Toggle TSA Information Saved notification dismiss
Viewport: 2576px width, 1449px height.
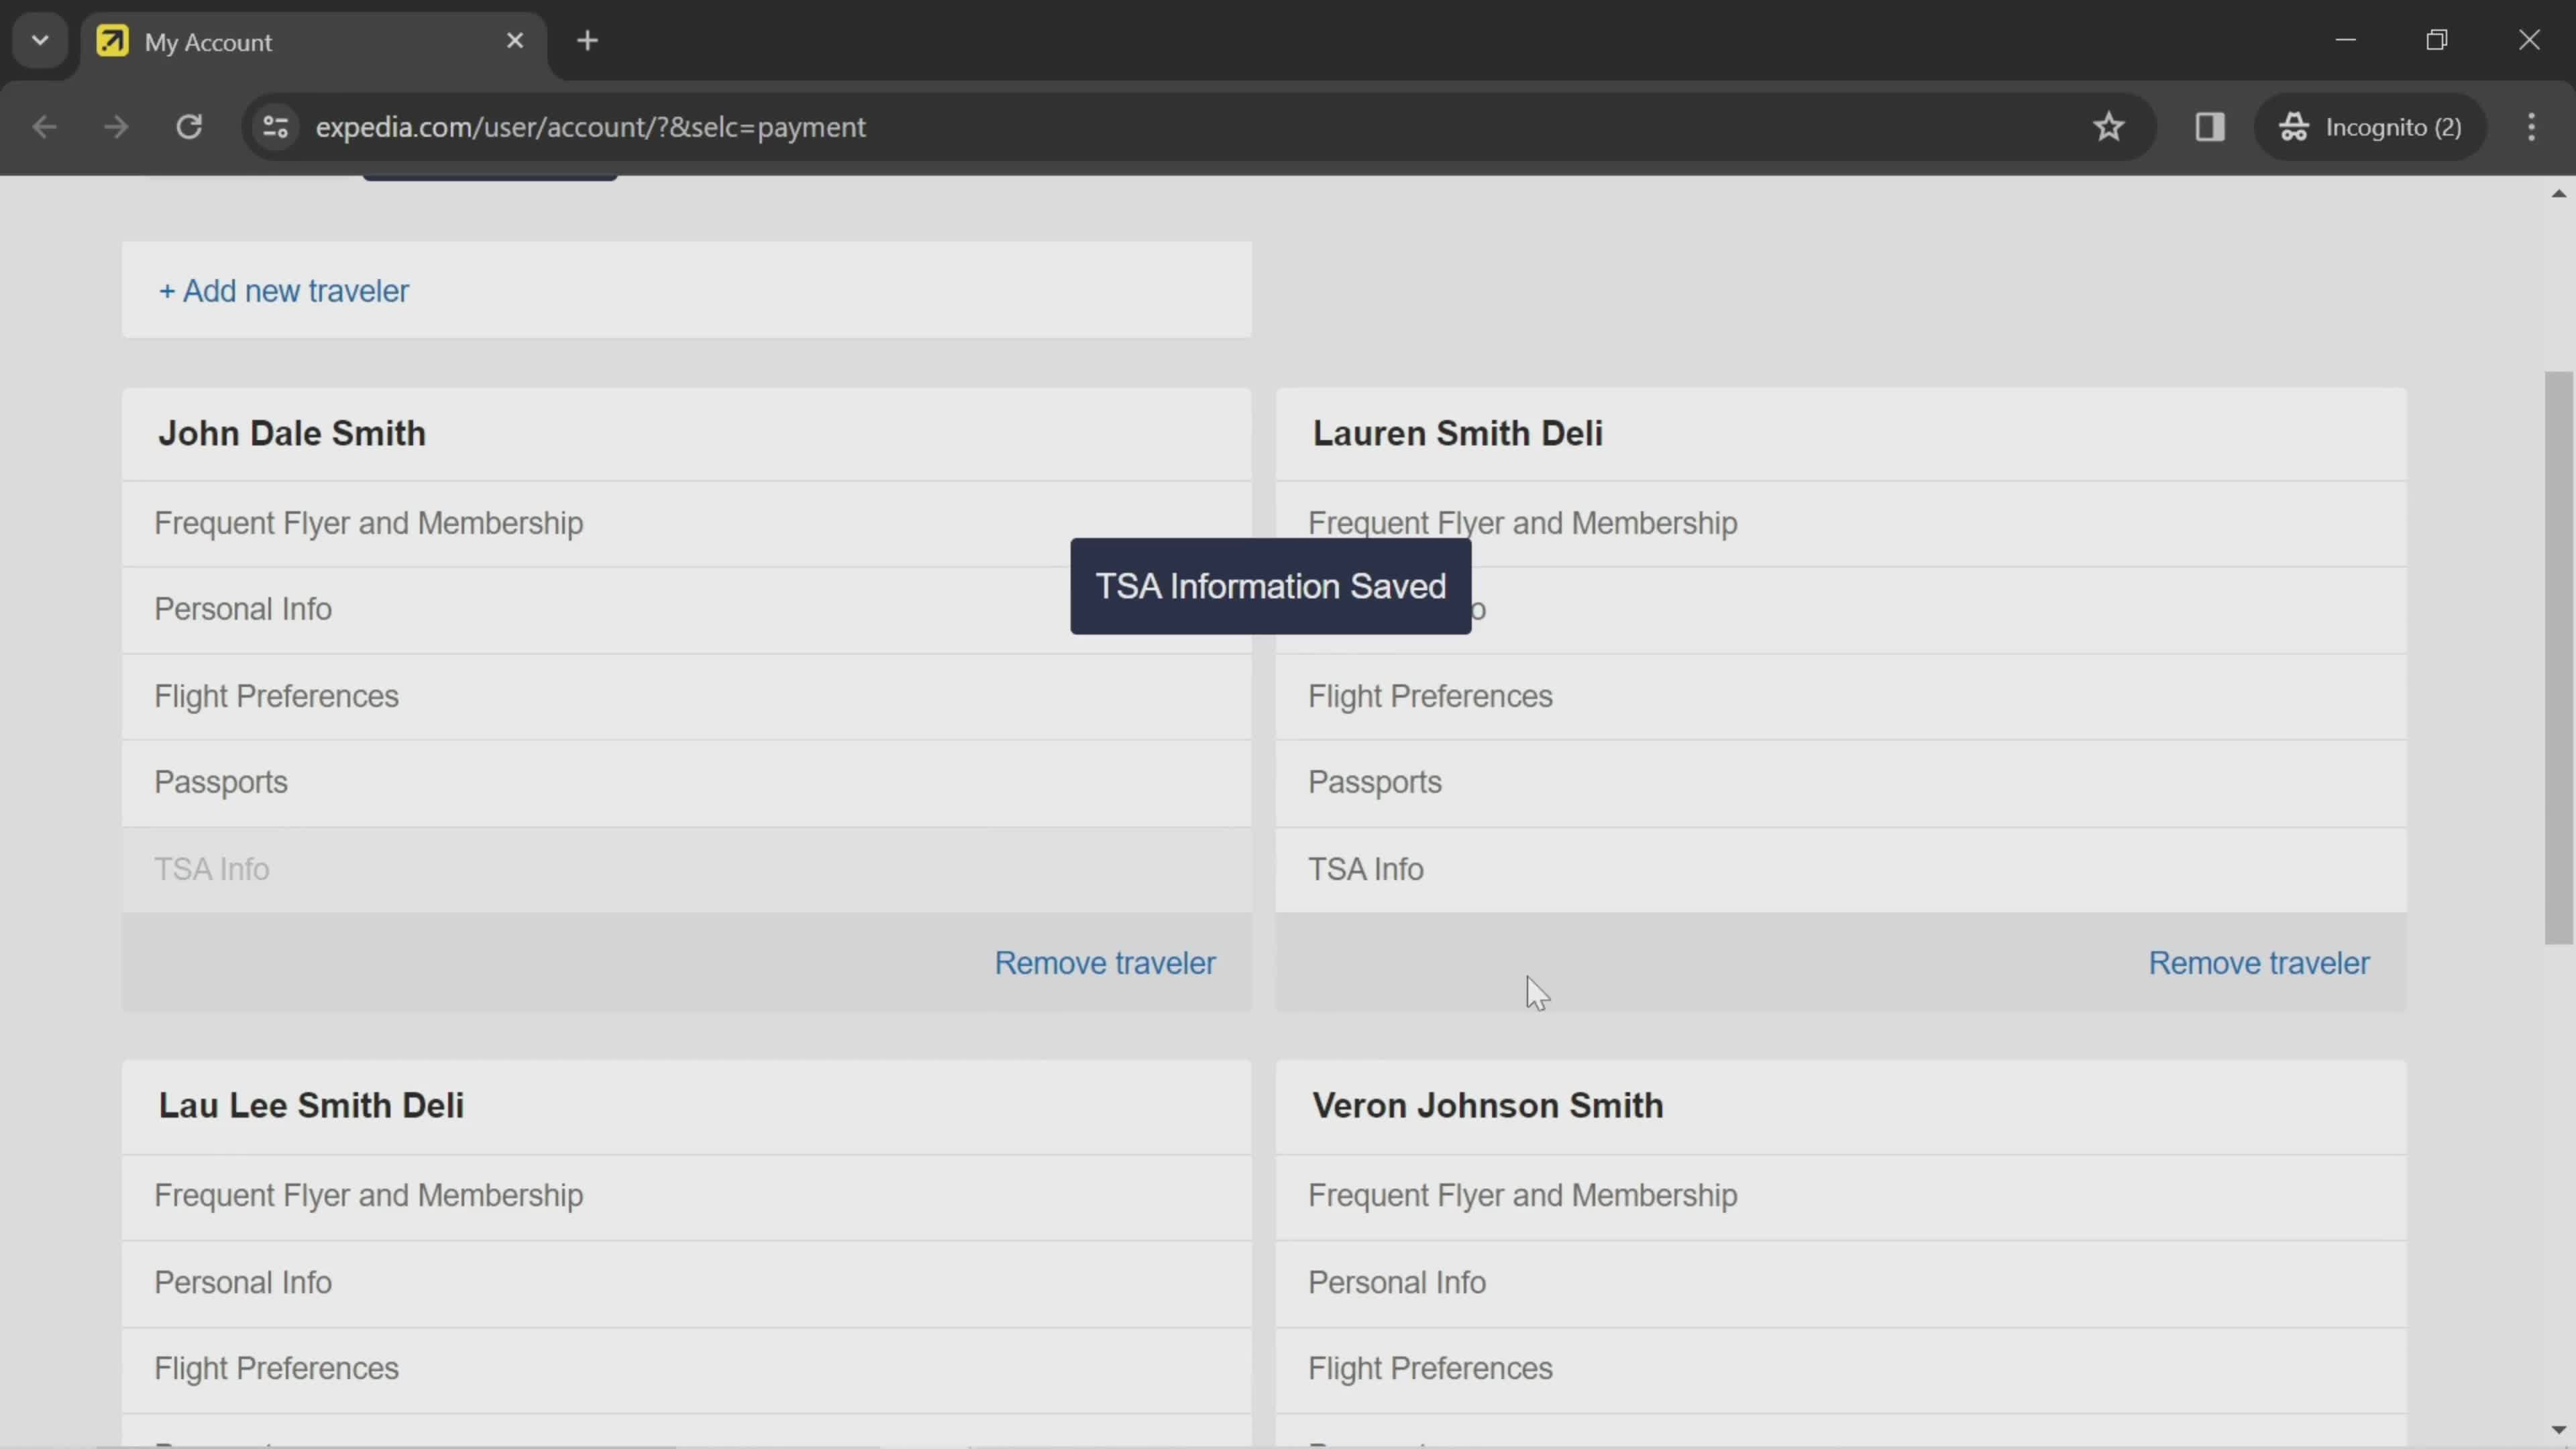1271,586
